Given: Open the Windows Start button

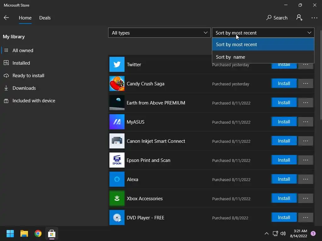Looking at the screenshot, I should 10,233.
